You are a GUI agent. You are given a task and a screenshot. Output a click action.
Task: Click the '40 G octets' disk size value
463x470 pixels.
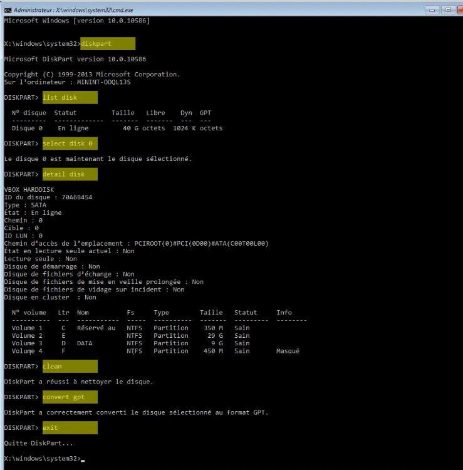tap(144, 128)
